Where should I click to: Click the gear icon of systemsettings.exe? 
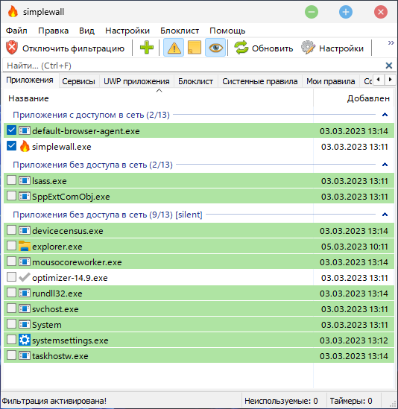[25, 340]
